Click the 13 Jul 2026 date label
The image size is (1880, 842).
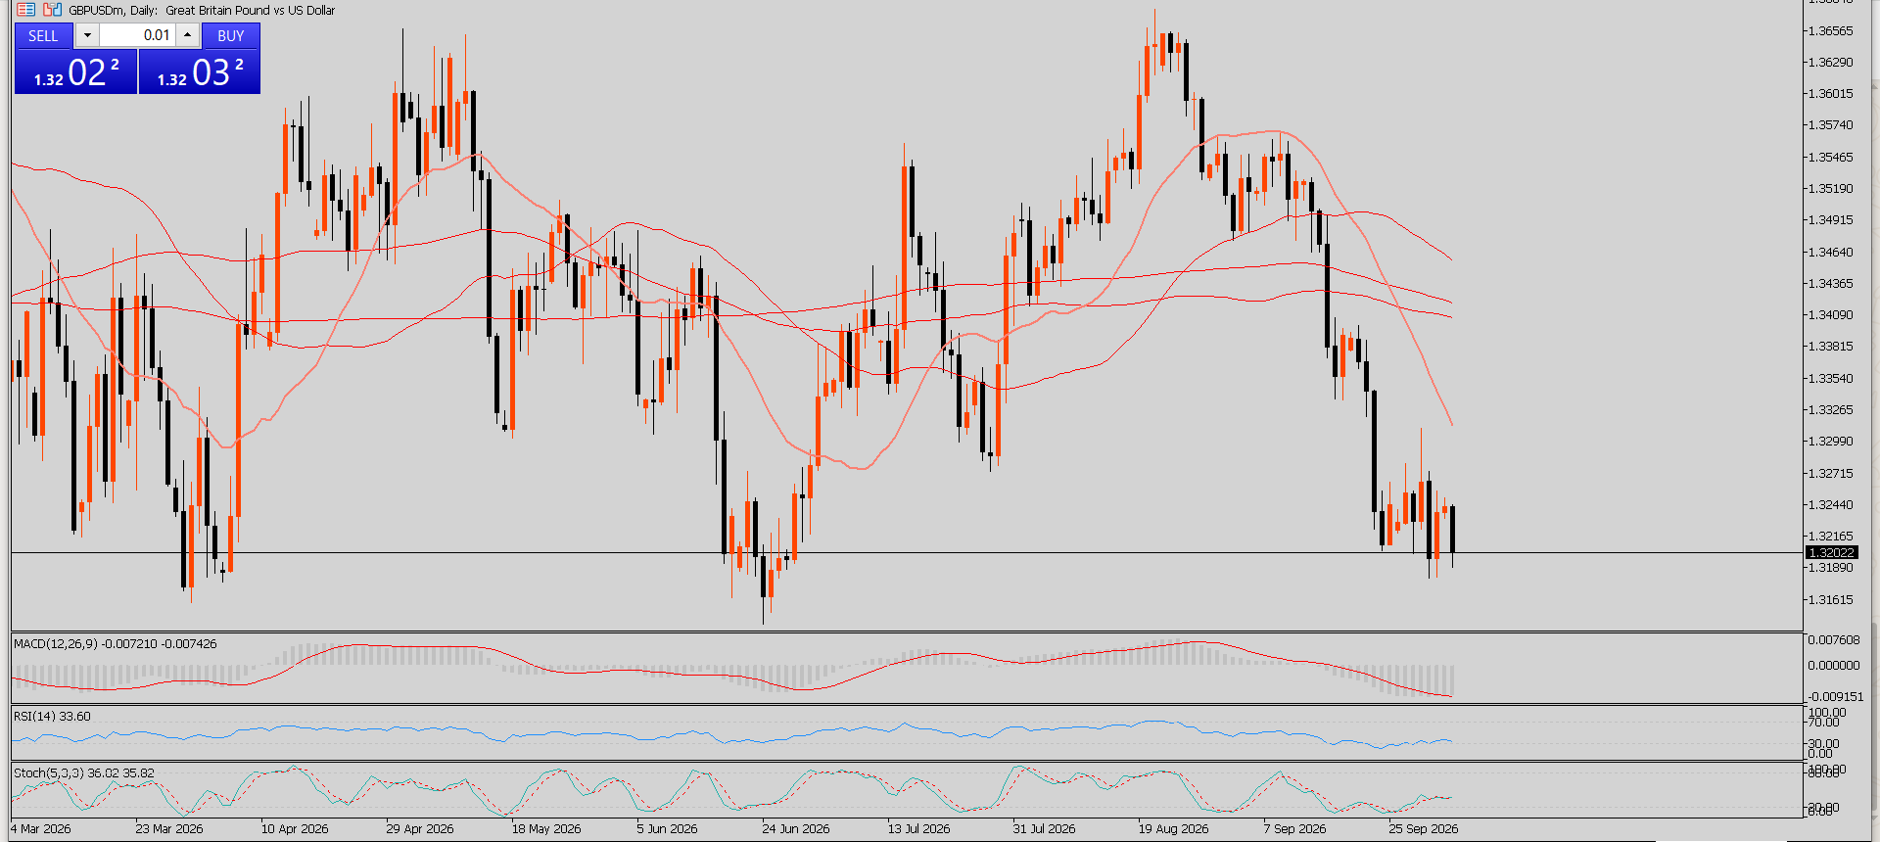click(x=919, y=828)
